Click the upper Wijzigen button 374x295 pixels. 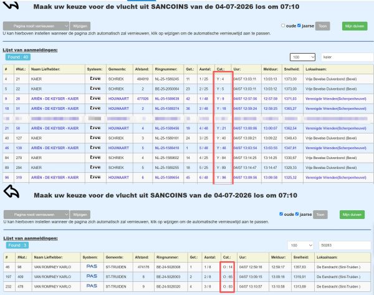coord(80,26)
